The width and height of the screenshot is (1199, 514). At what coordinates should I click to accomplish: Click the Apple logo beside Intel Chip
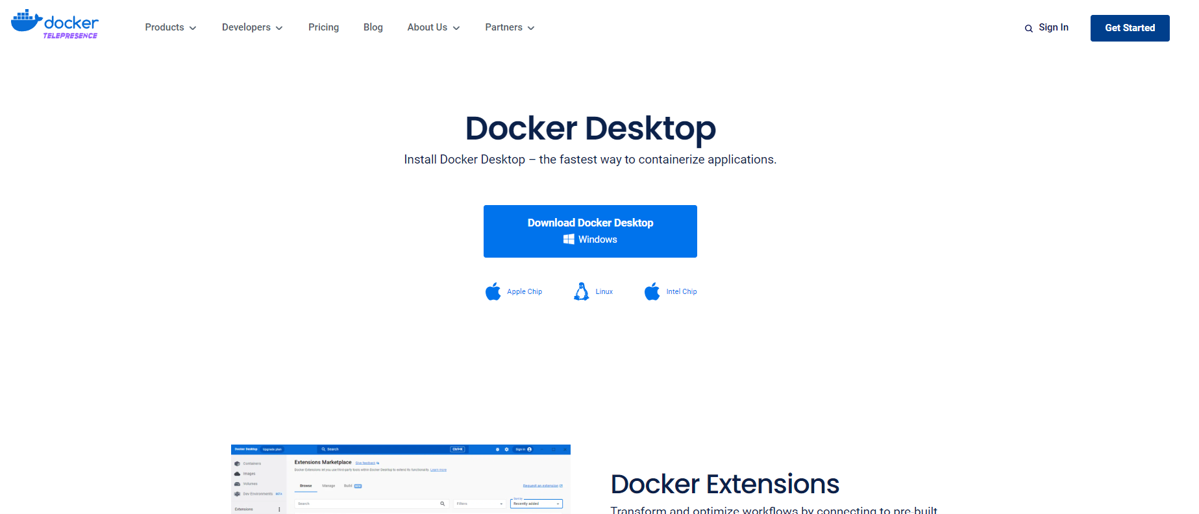click(x=652, y=291)
